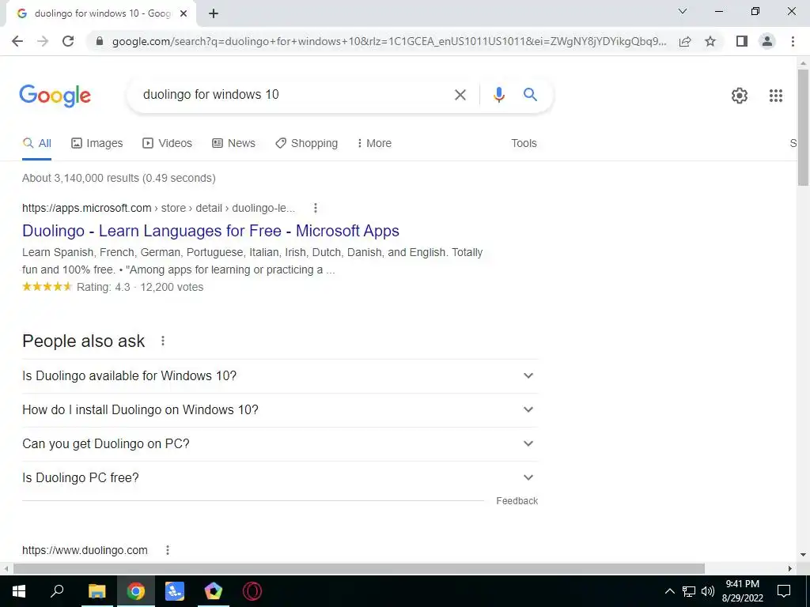Open the Chrome profile avatar
810x607 pixels.
coord(767,41)
